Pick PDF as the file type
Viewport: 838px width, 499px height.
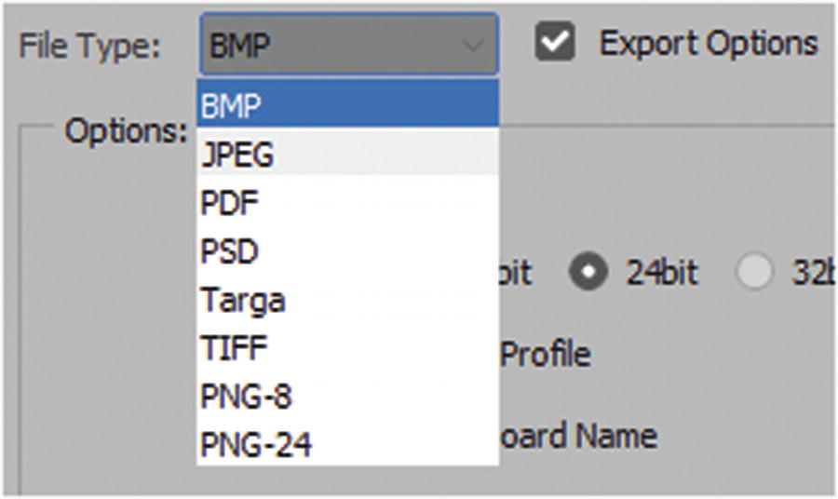click(347, 202)
